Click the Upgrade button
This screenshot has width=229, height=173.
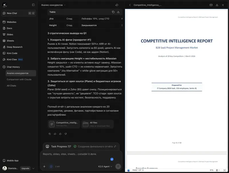coord(25,168)
